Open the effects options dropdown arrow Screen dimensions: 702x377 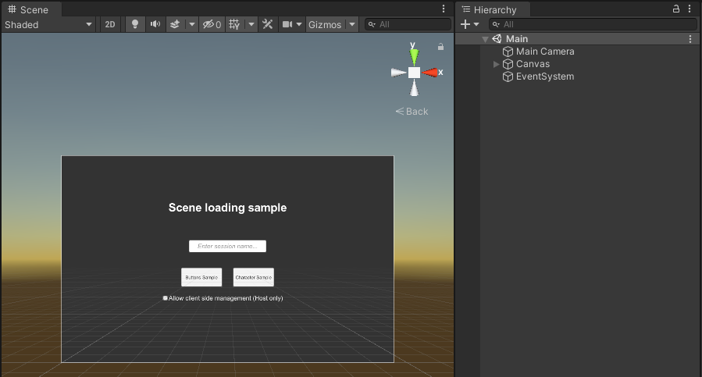point(192,25)
